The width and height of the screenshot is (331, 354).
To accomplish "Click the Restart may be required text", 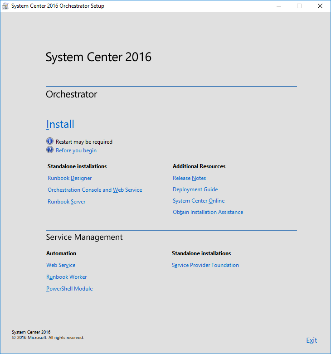I will 84,142.
